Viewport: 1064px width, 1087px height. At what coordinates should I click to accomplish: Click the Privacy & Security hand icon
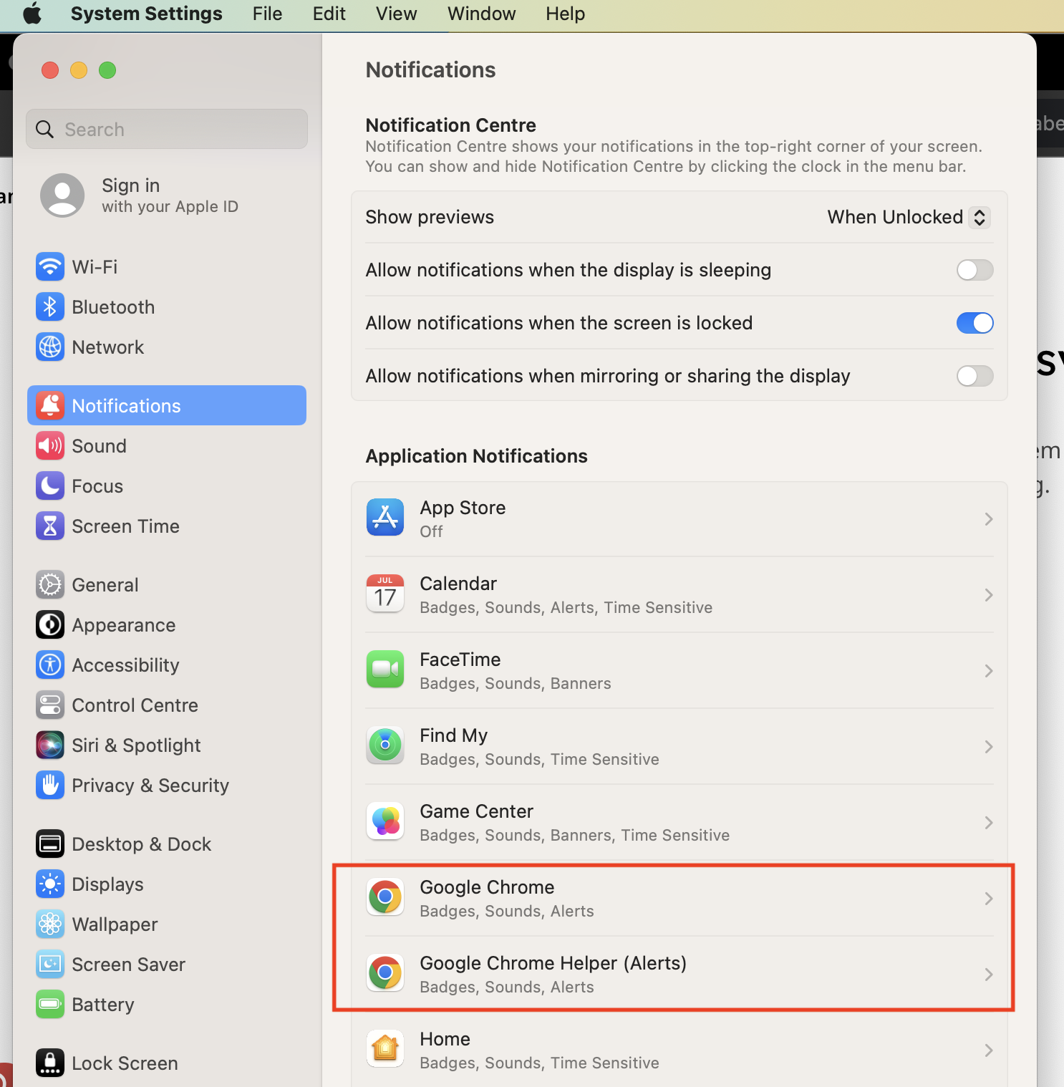point(50,786)
